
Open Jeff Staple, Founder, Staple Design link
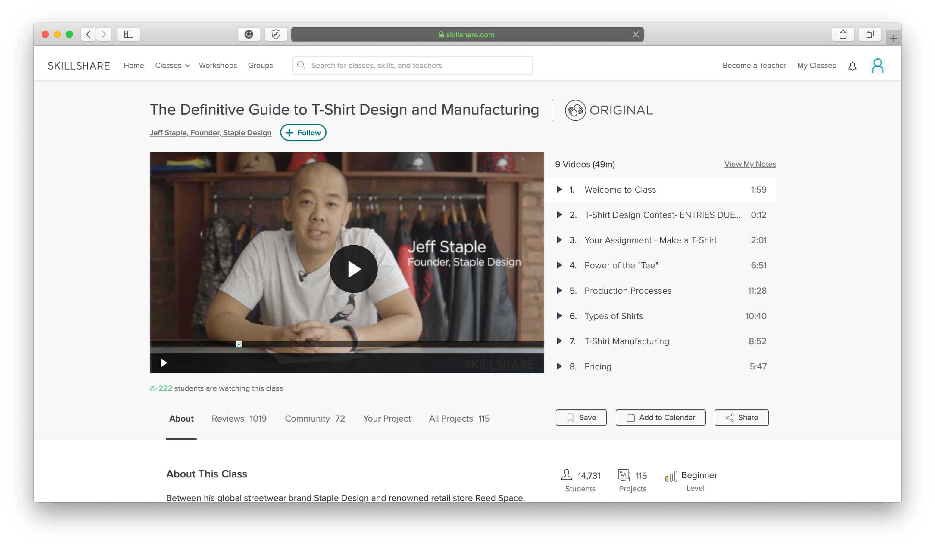[210, 133]
